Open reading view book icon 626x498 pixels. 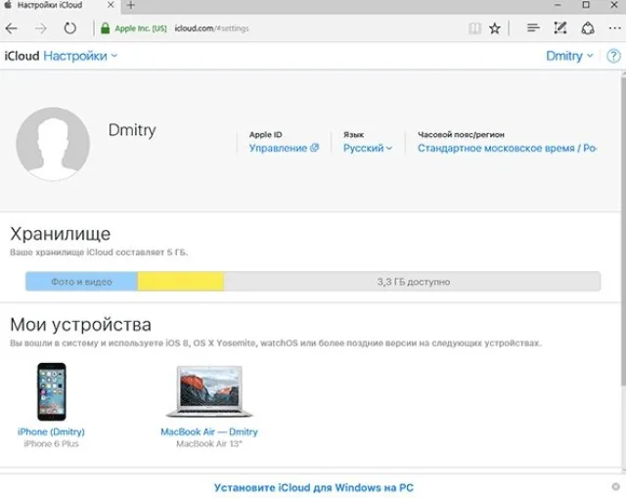(474, 28)
